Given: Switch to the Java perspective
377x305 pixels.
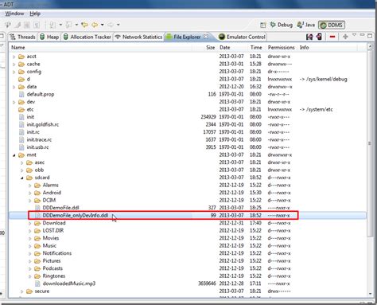Looking at the screenshot, I should (306, 25).
